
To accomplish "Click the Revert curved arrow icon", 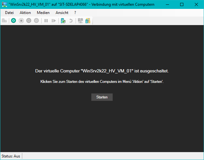I will pos(71,21).
